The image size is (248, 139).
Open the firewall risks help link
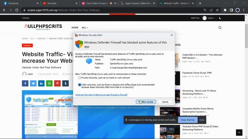point(101,95)
